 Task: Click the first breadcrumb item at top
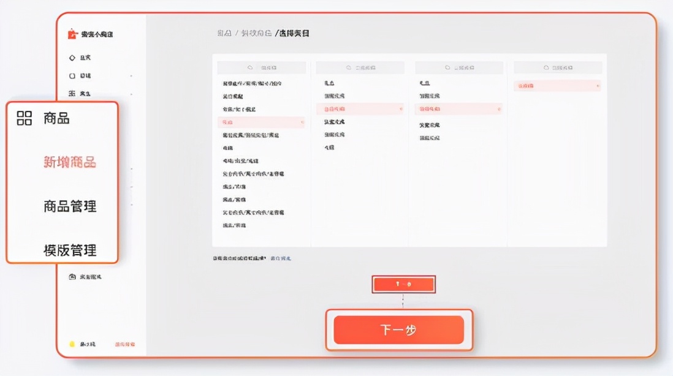[224, 33]
